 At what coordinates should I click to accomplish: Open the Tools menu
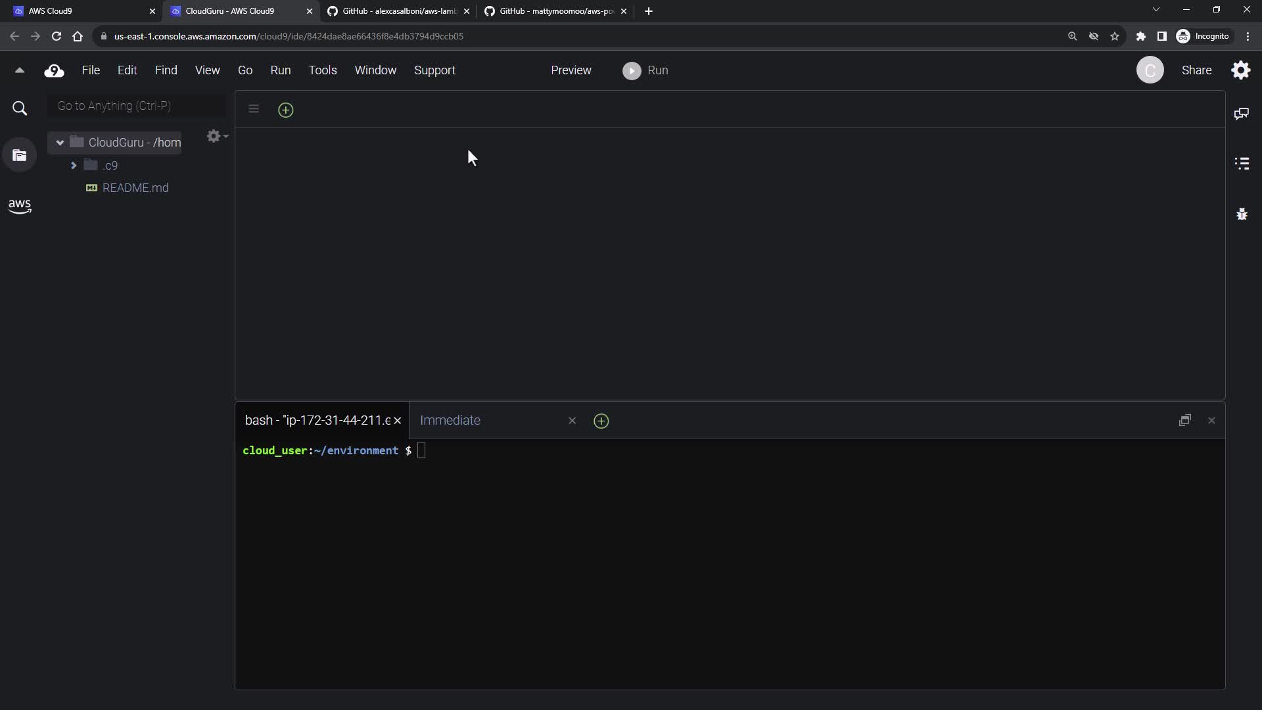pos(322,70)
